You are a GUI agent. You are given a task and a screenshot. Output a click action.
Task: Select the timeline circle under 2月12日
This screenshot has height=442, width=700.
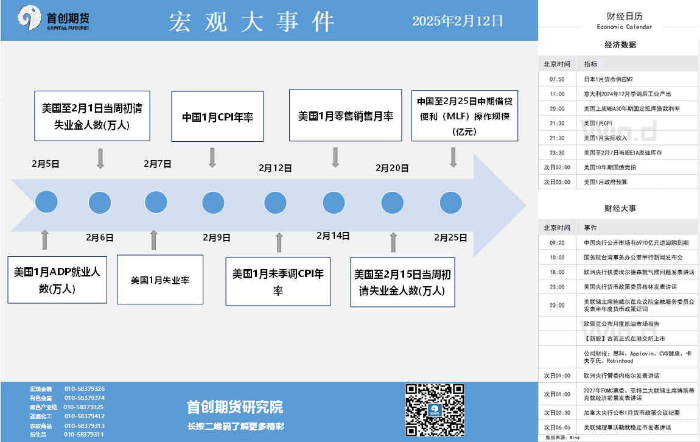click(x=276, y=203)
